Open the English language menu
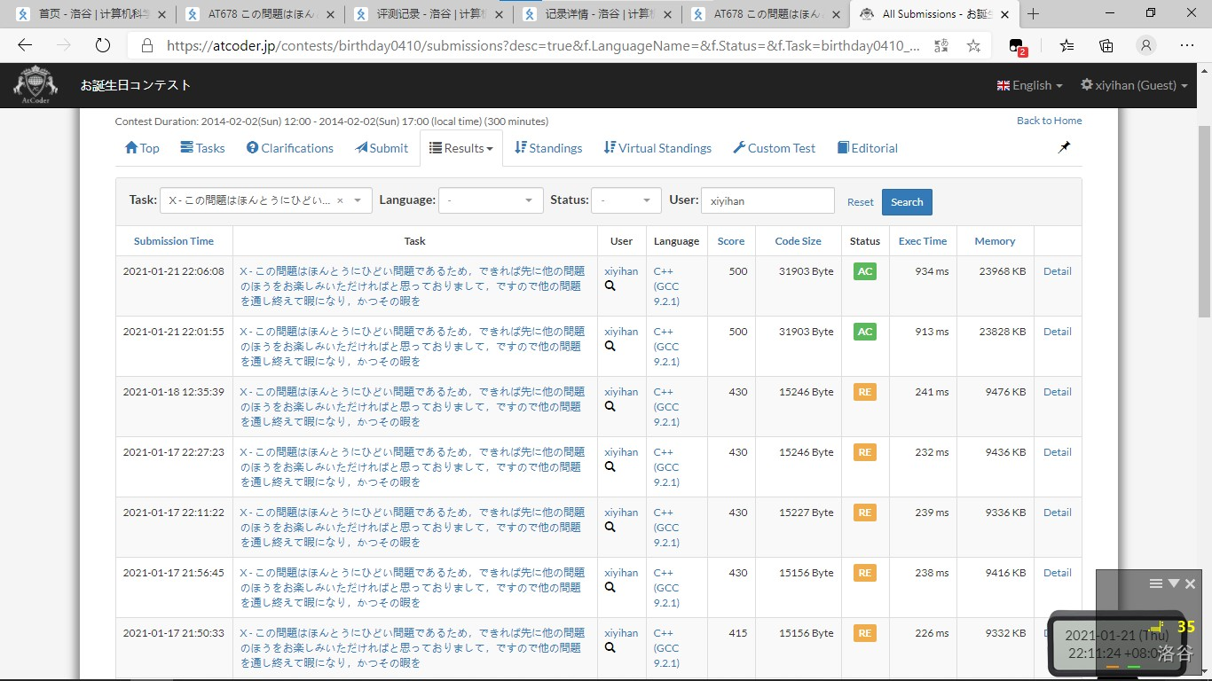 pyautogui.click(x=1029, y=85)
